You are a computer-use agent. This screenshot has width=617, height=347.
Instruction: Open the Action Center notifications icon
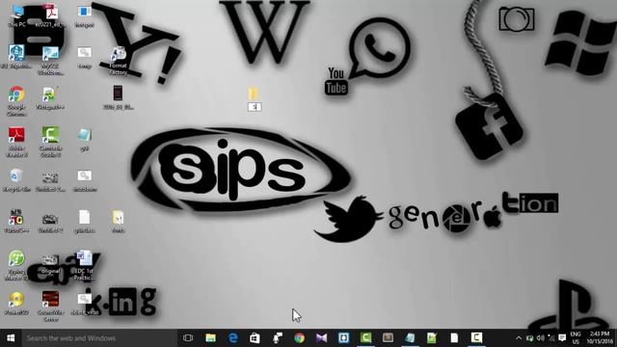[x=562, y=338]
